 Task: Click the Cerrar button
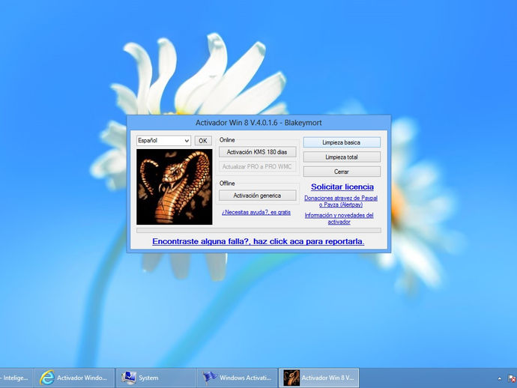342,172
